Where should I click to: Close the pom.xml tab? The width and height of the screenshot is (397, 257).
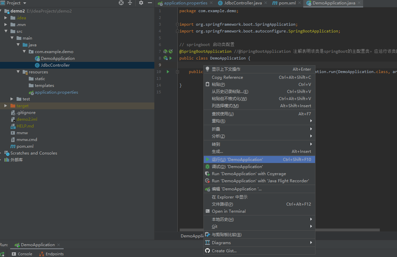tap(300, 3)
